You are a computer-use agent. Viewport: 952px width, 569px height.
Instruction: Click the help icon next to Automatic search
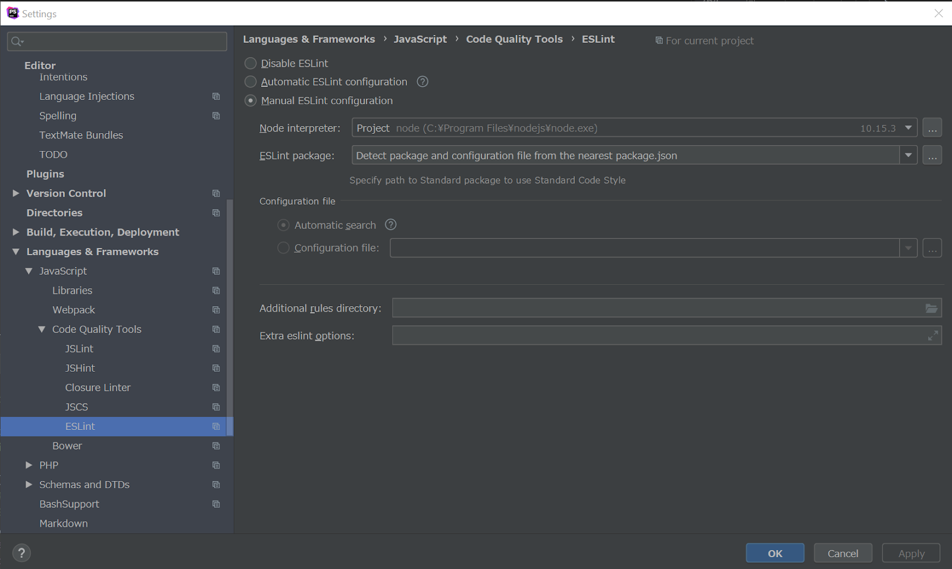point(391,225)
